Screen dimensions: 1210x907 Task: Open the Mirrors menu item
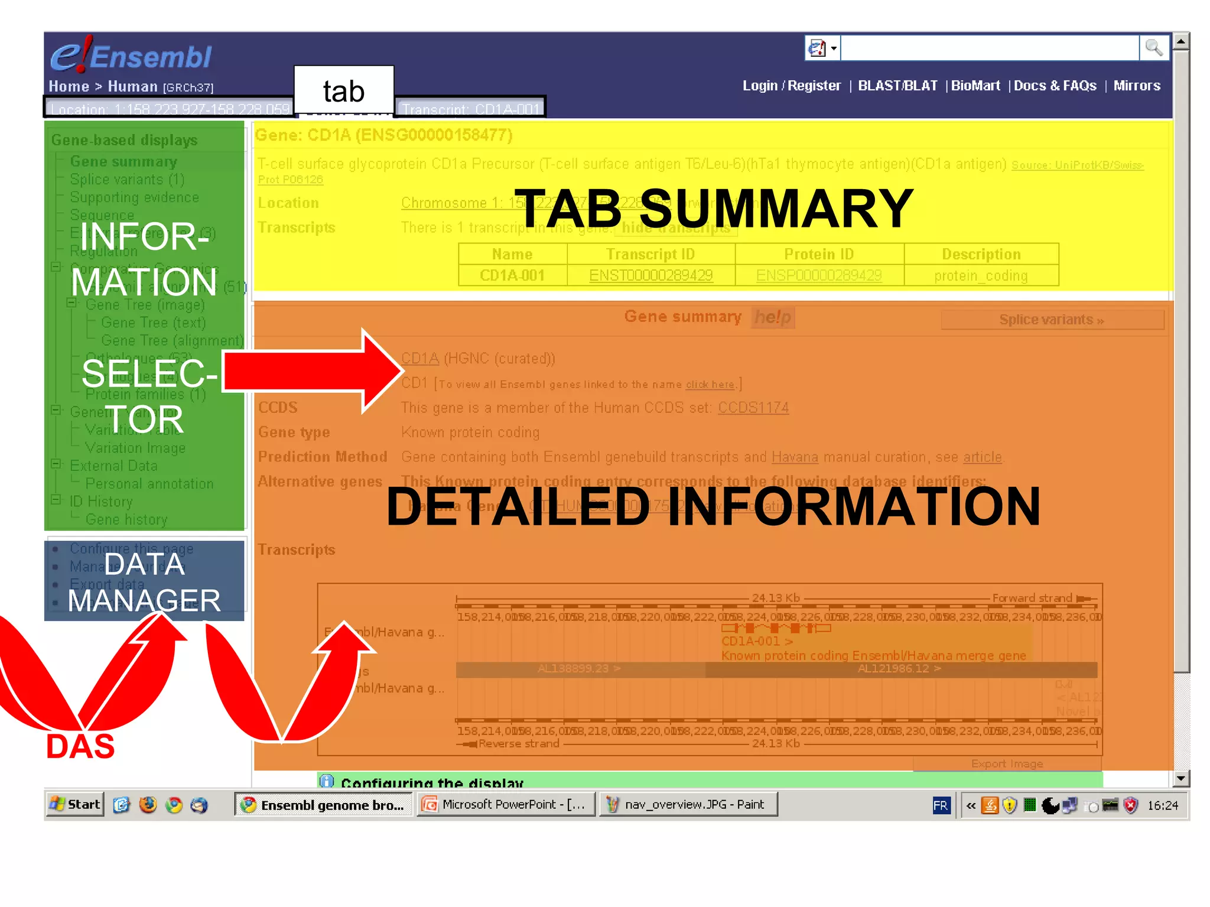pos(1137,86)
